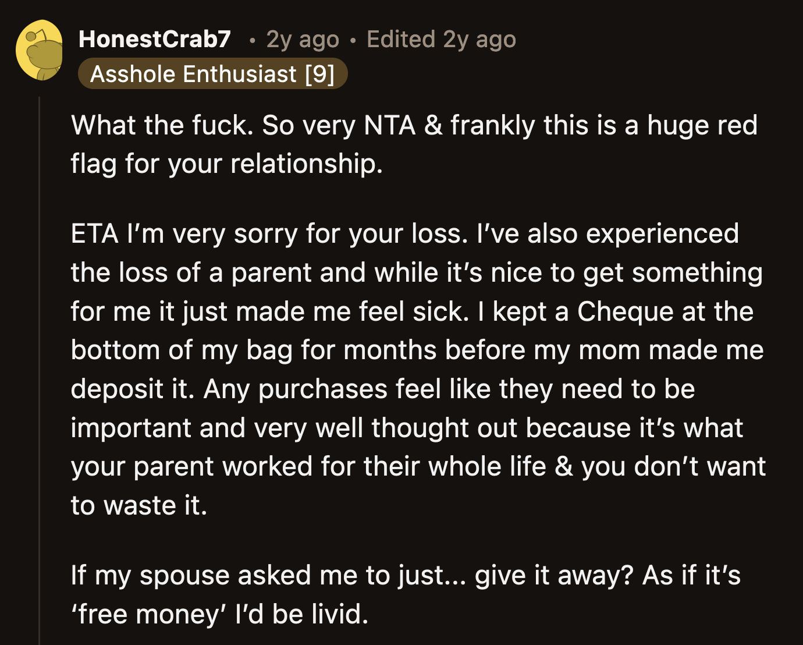Open the 'Asshole Enthusiast [9]' flair badge

coord(212,73)
